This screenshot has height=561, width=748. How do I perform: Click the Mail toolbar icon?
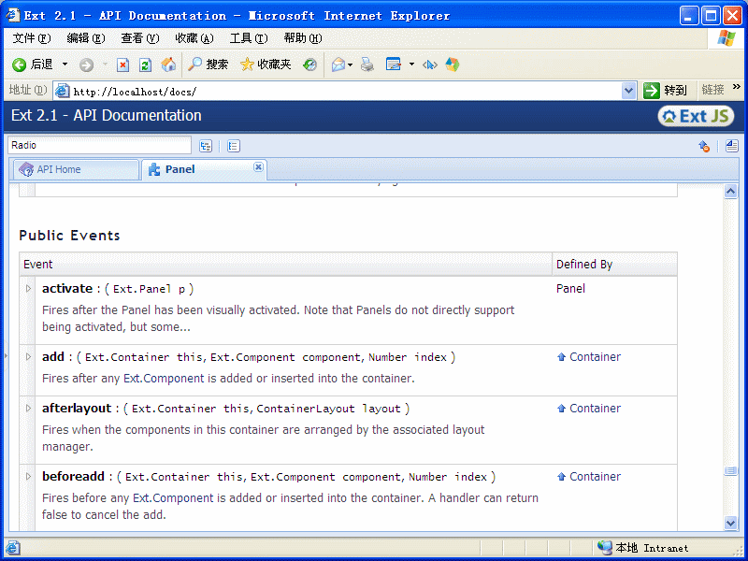pyautogui.click(x=338, y=65)
